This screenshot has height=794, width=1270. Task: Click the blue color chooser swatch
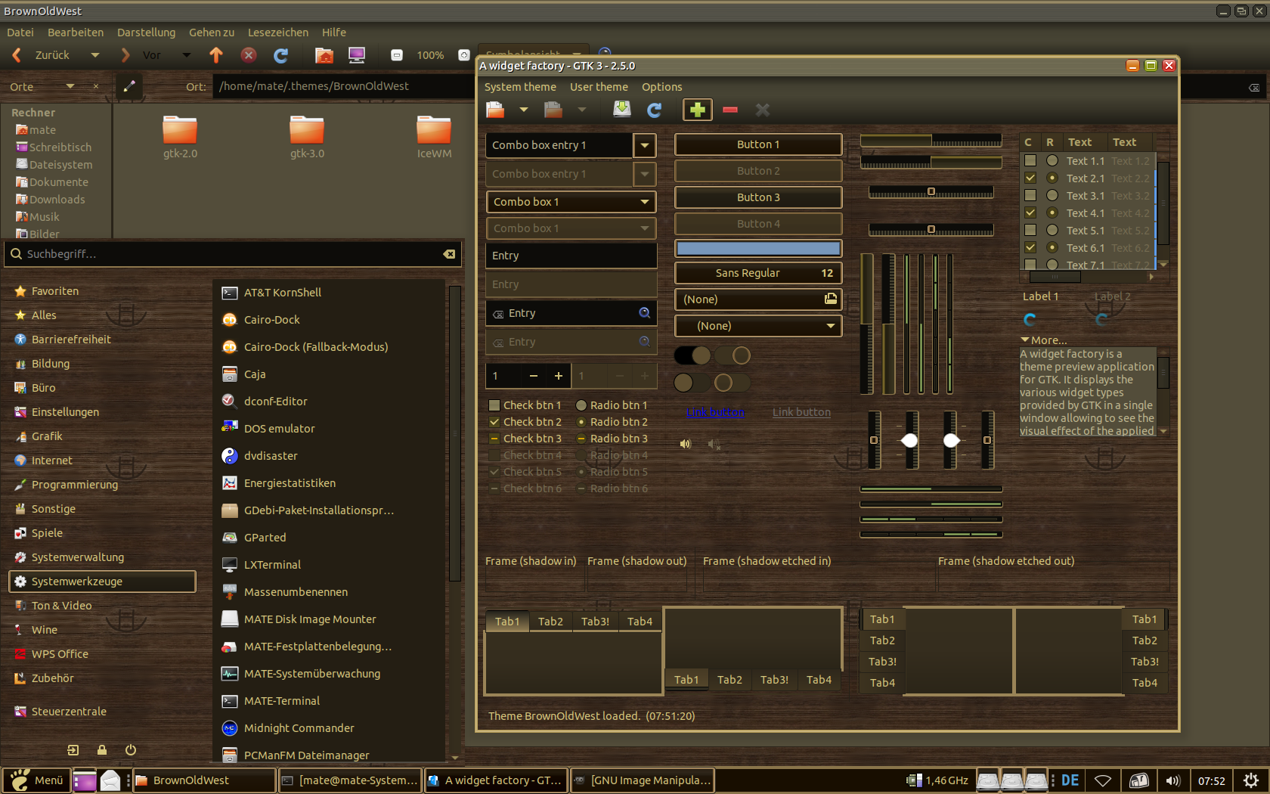pos(758,248)
